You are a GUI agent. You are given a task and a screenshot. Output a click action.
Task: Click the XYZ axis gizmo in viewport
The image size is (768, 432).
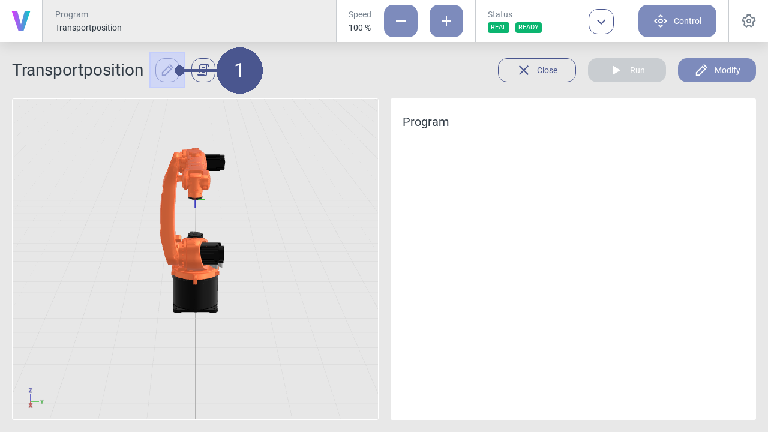(34, 399)
